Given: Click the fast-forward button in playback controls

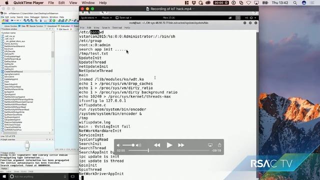Looking at the screenshot, I should pyautogui.click(x=181, y=145).
